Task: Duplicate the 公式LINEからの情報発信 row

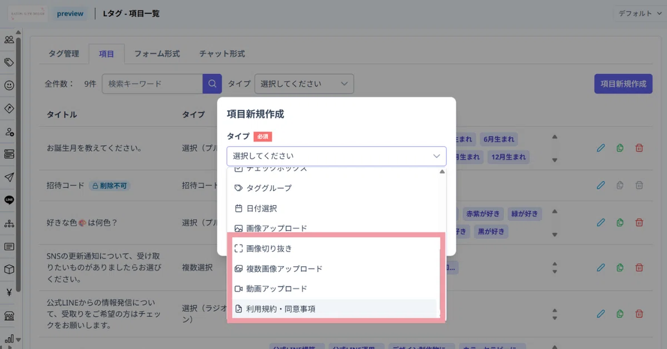Action: click(x=620, y=314)
